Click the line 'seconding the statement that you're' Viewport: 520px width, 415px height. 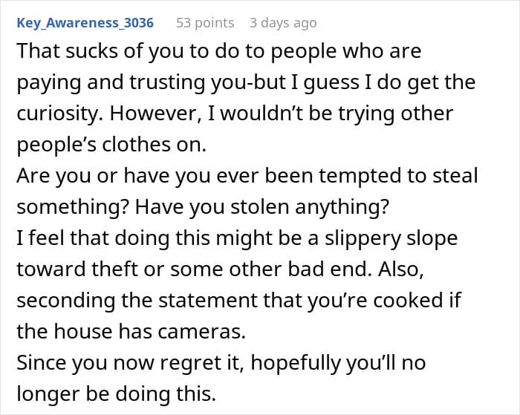[x=238, y=301]
